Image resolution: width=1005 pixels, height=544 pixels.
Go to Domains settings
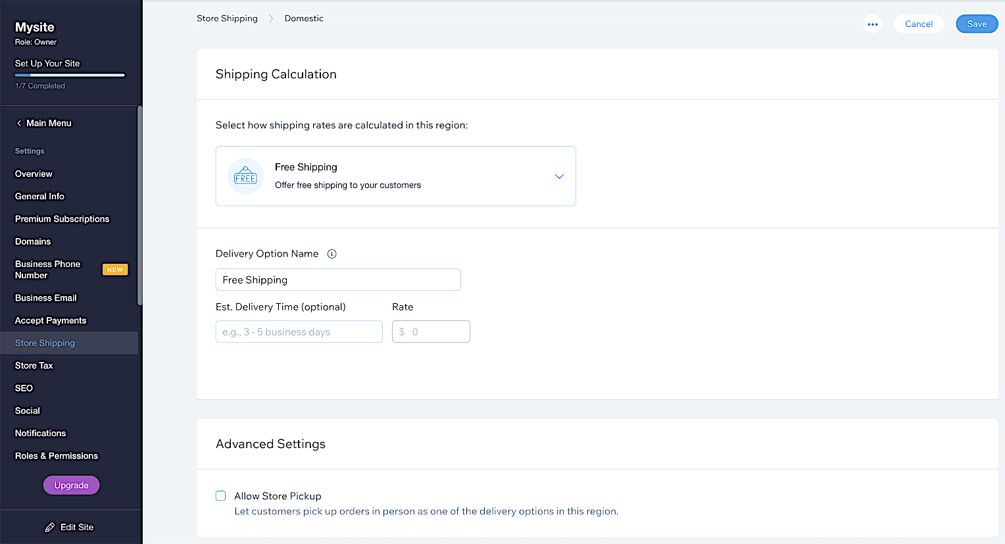33,241
